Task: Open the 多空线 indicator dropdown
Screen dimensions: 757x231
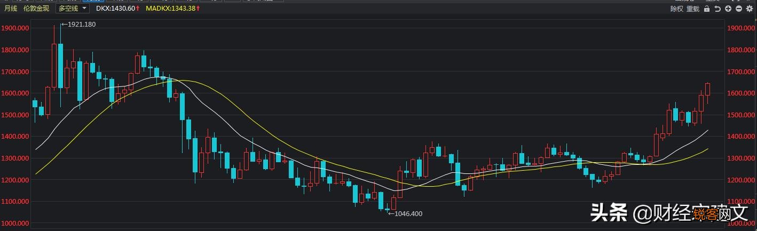Action: point(68,9)
